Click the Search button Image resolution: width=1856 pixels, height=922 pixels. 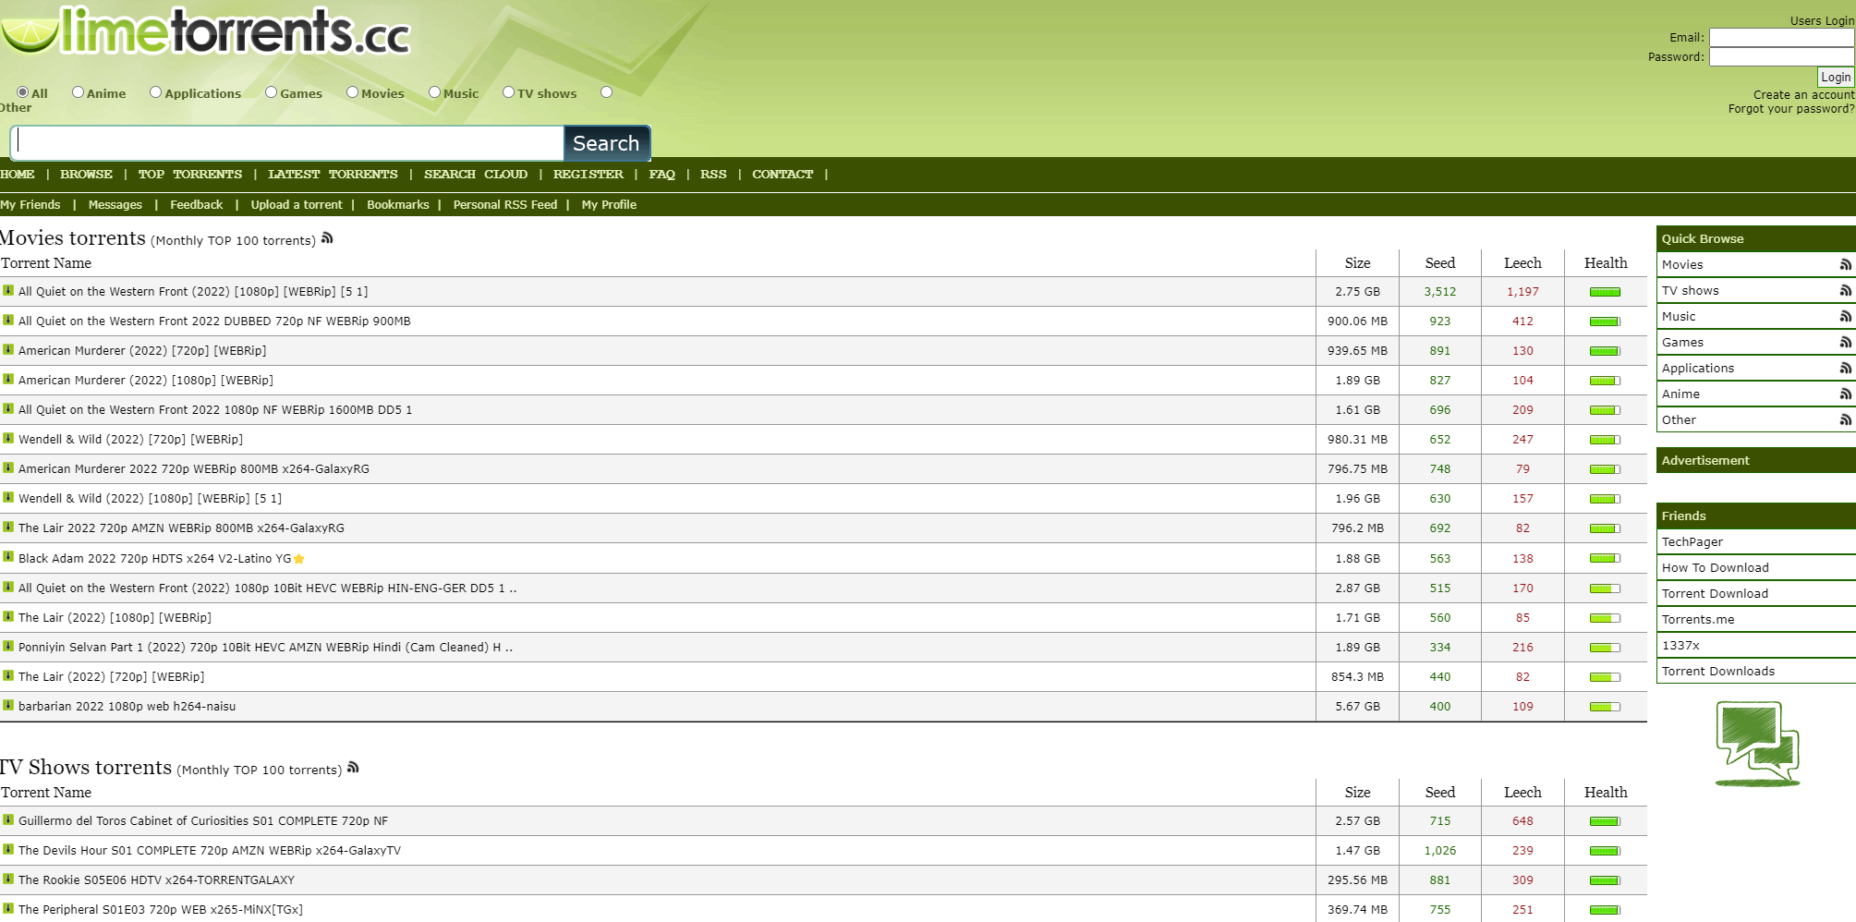click(607, 143)
